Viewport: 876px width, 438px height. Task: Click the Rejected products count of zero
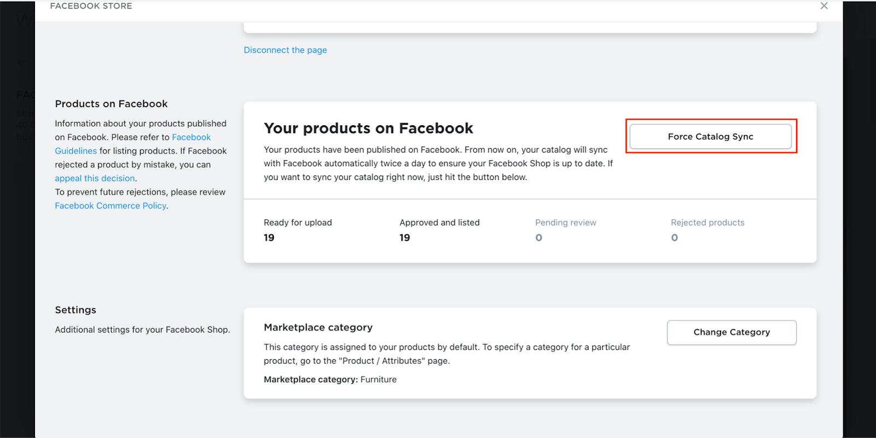tap(675, 238)
